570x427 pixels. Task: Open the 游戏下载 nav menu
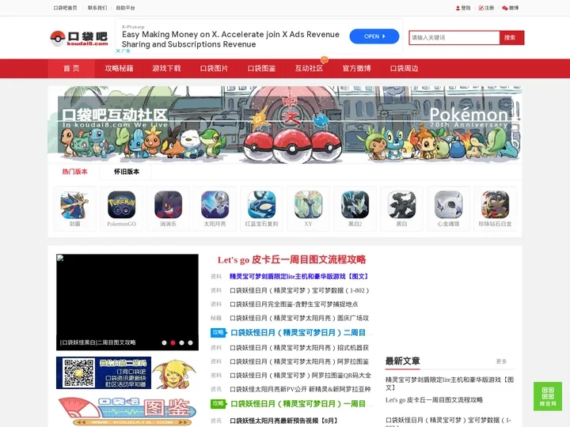point(166,68)
